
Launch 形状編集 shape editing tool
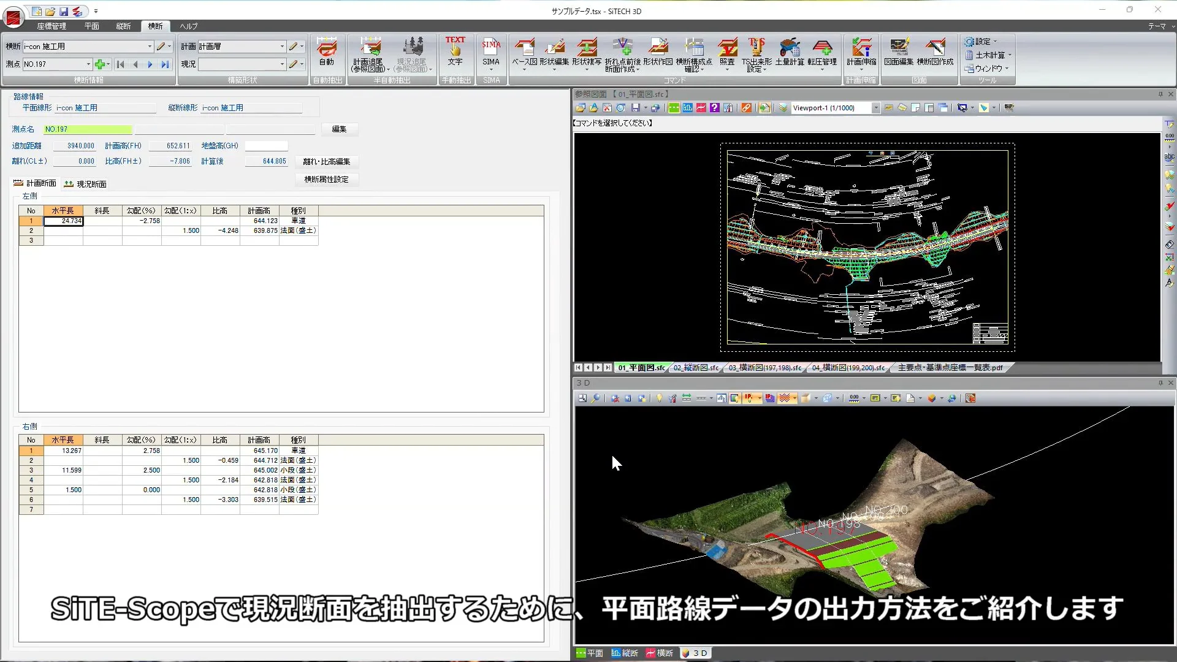click(554, 53)
